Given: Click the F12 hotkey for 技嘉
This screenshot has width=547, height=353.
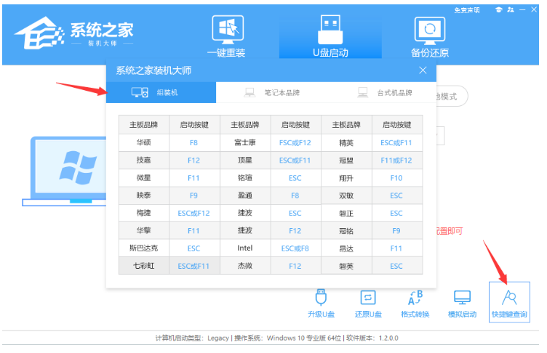Looking at the screenshot, I should coord(193,160).
